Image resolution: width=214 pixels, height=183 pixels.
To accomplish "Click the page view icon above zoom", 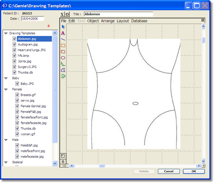I will (x=63, y=156).
